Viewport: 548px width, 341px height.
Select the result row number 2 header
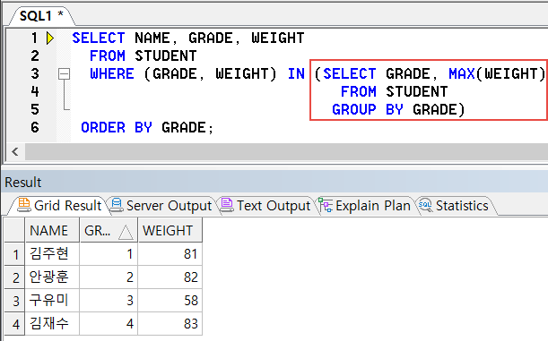pos(14,277)
